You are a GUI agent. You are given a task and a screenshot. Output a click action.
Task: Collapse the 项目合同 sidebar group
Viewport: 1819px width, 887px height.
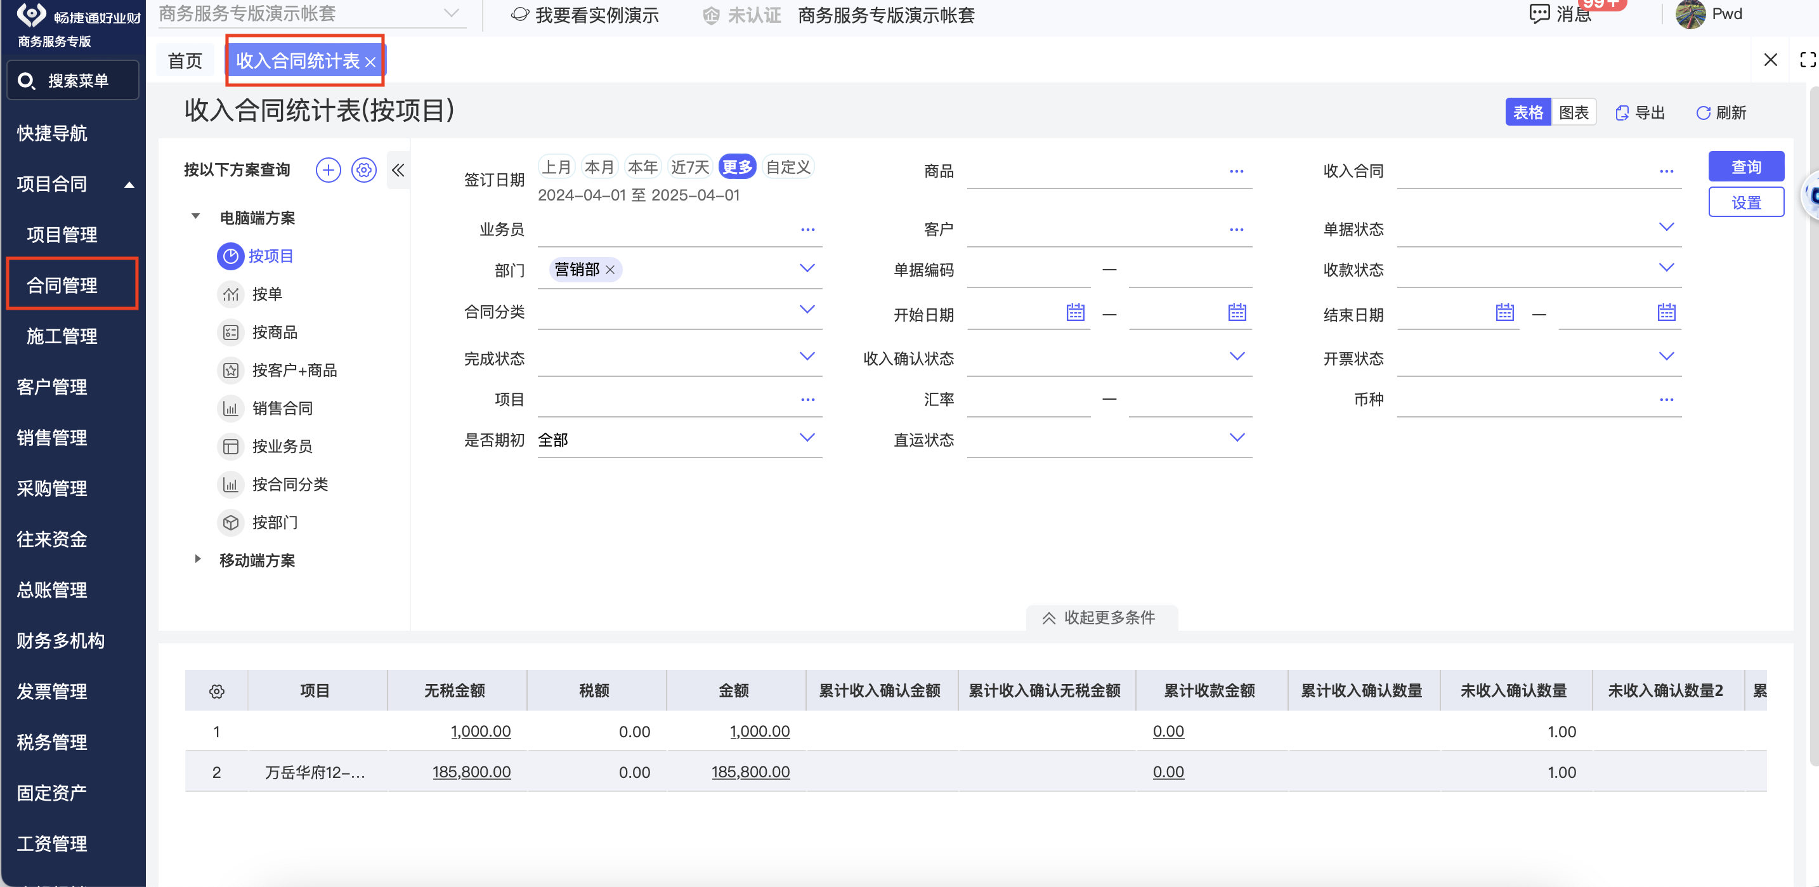[129, 185]
